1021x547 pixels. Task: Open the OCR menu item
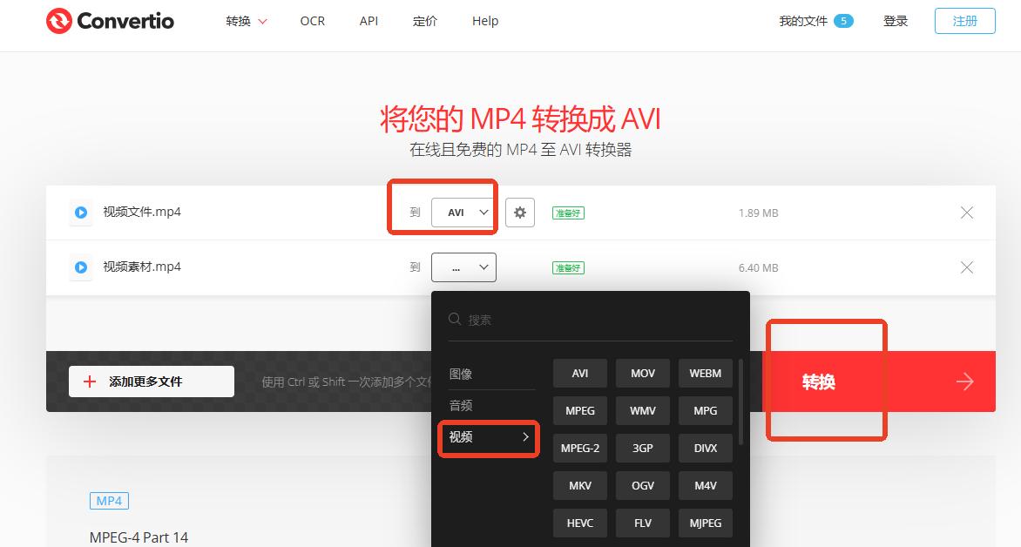tap(312, 21)
